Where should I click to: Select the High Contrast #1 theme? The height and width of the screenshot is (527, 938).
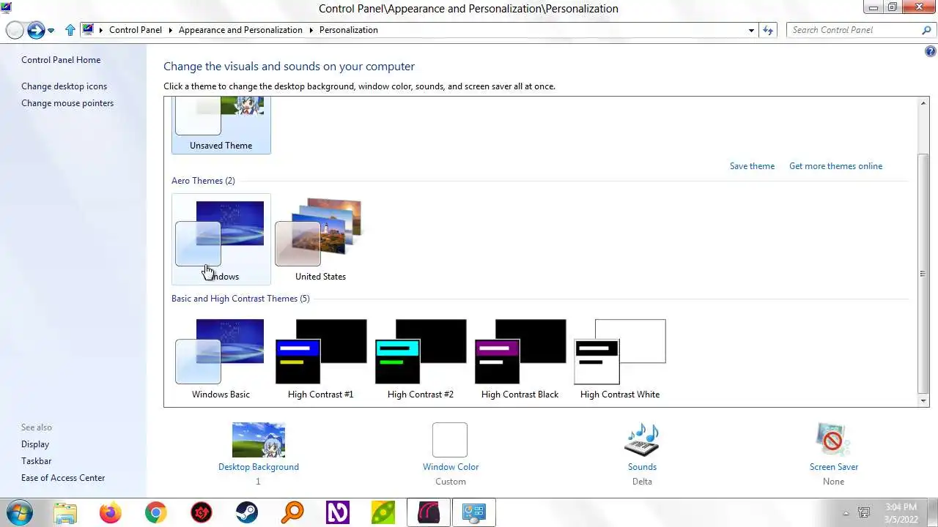tap(320, 359)
